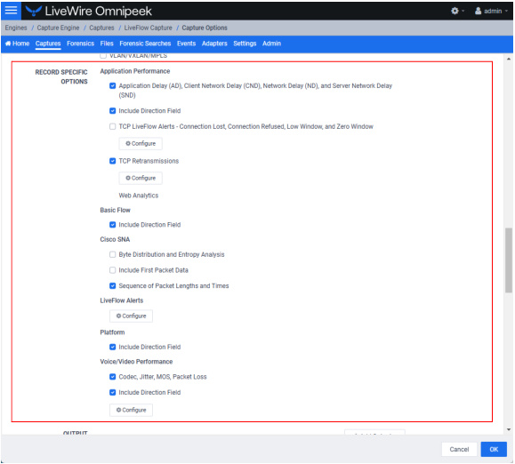Click the Web Analytics label
This screenshot has height=464, width=515.
[138, 196]
